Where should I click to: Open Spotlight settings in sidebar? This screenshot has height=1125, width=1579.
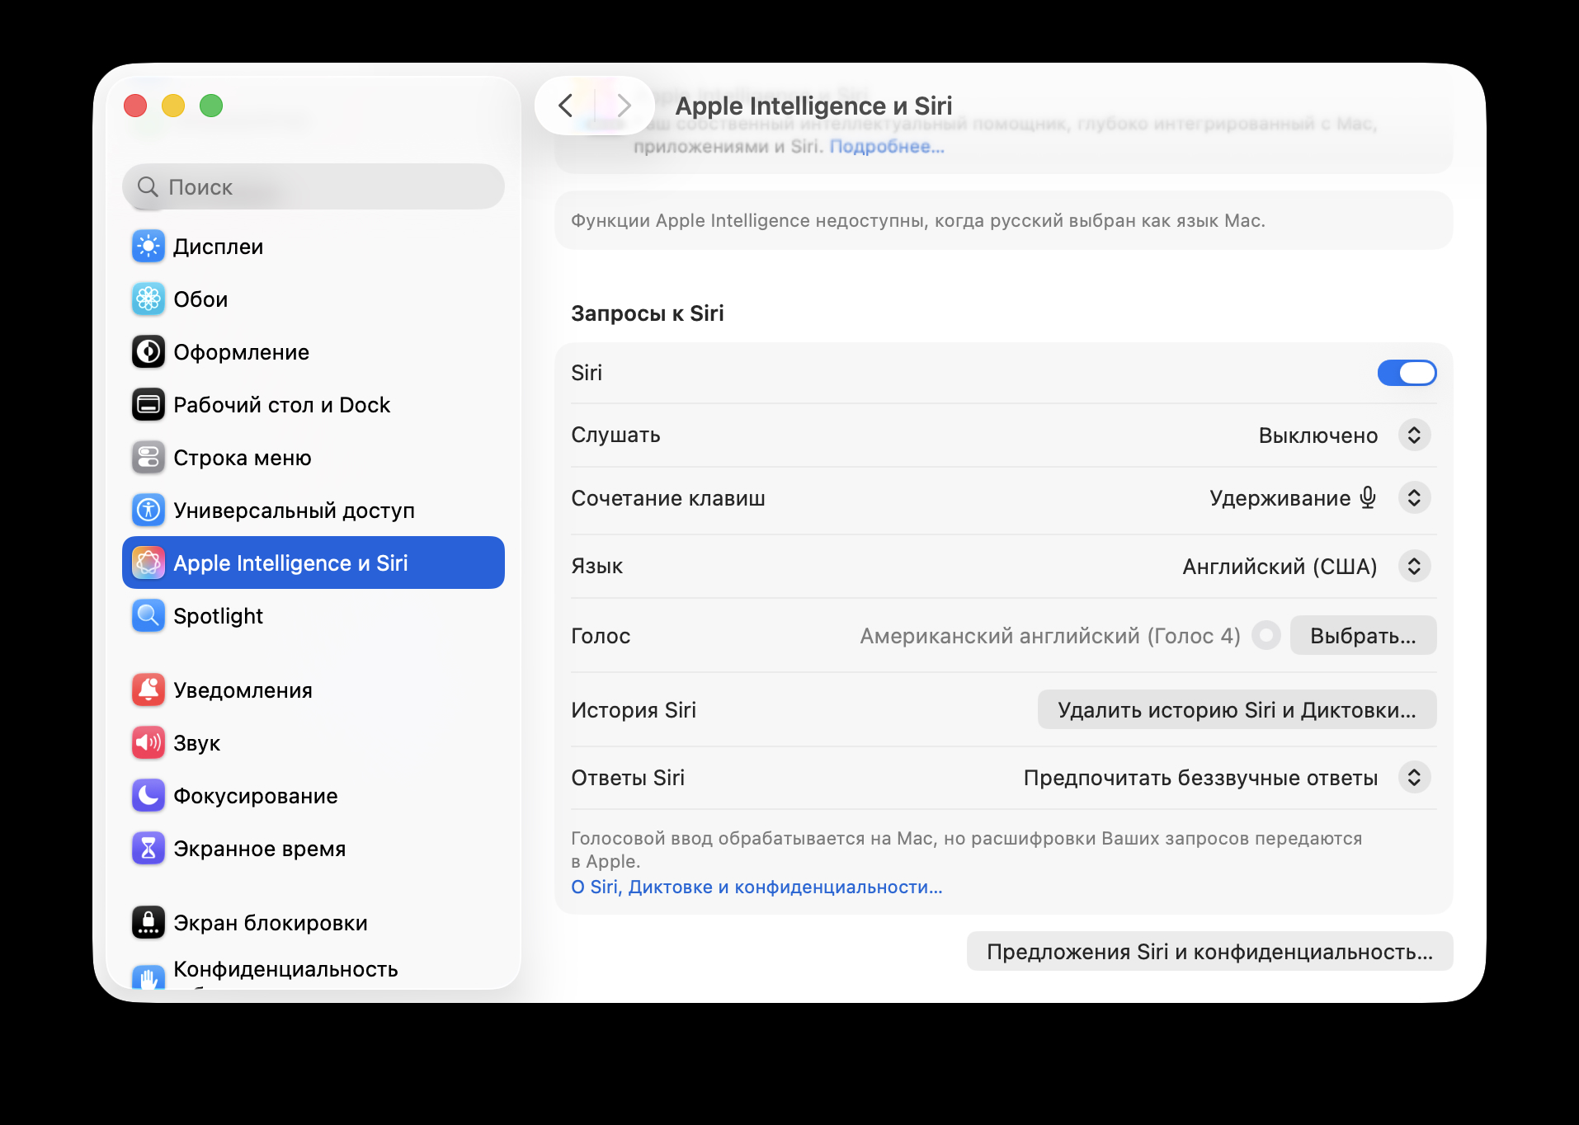coord(313,616)
